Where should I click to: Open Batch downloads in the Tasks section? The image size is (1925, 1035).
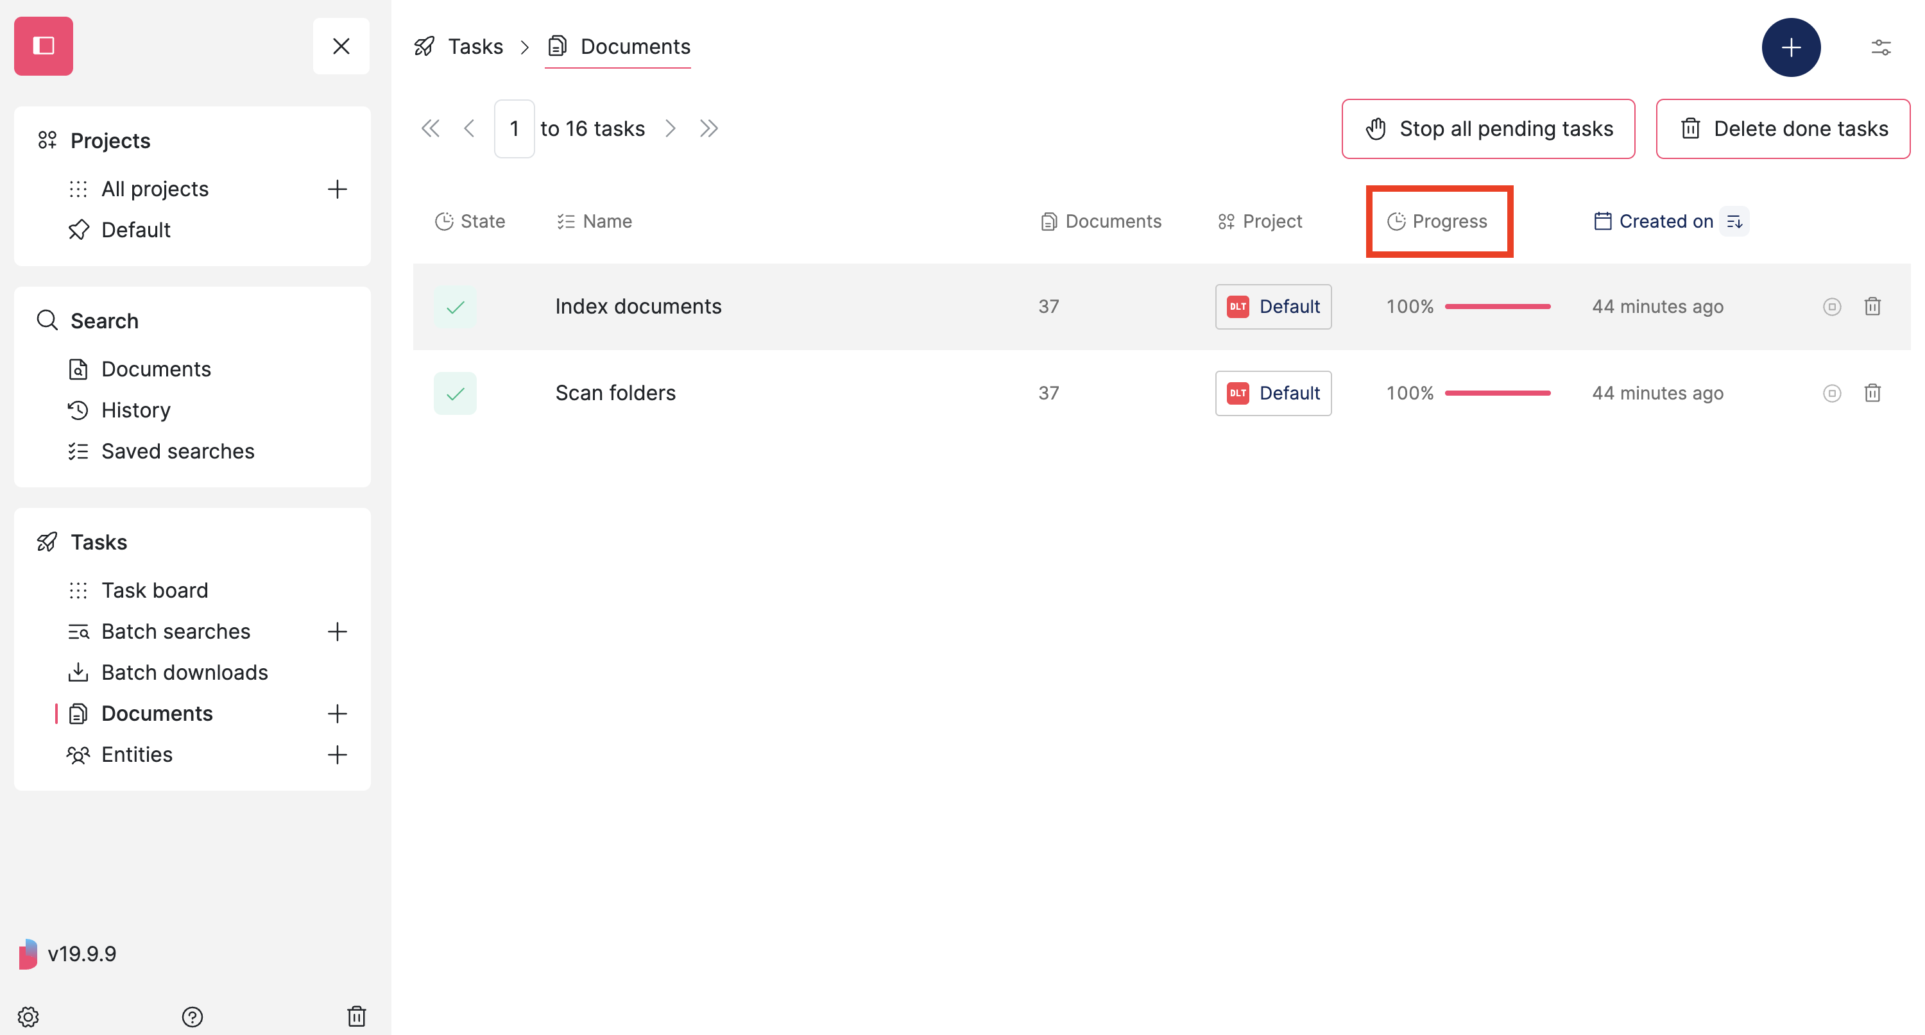click(185, 672)
